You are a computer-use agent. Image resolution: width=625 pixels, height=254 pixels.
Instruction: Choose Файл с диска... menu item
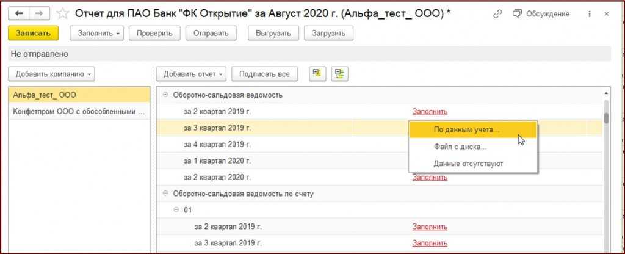point(473,147)
